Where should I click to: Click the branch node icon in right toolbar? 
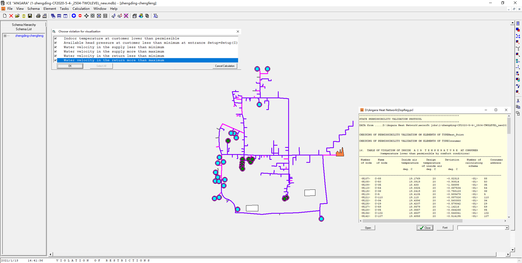point(518,48)
